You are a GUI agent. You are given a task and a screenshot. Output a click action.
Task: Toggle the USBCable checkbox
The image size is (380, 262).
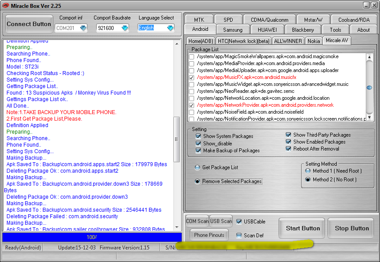239,222
